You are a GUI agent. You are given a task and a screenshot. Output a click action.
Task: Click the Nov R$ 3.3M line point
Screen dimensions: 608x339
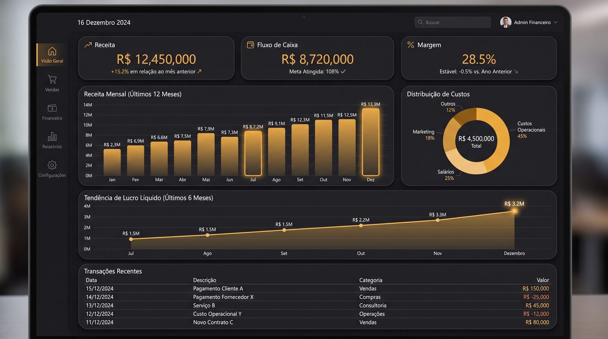tap(438, 220)
